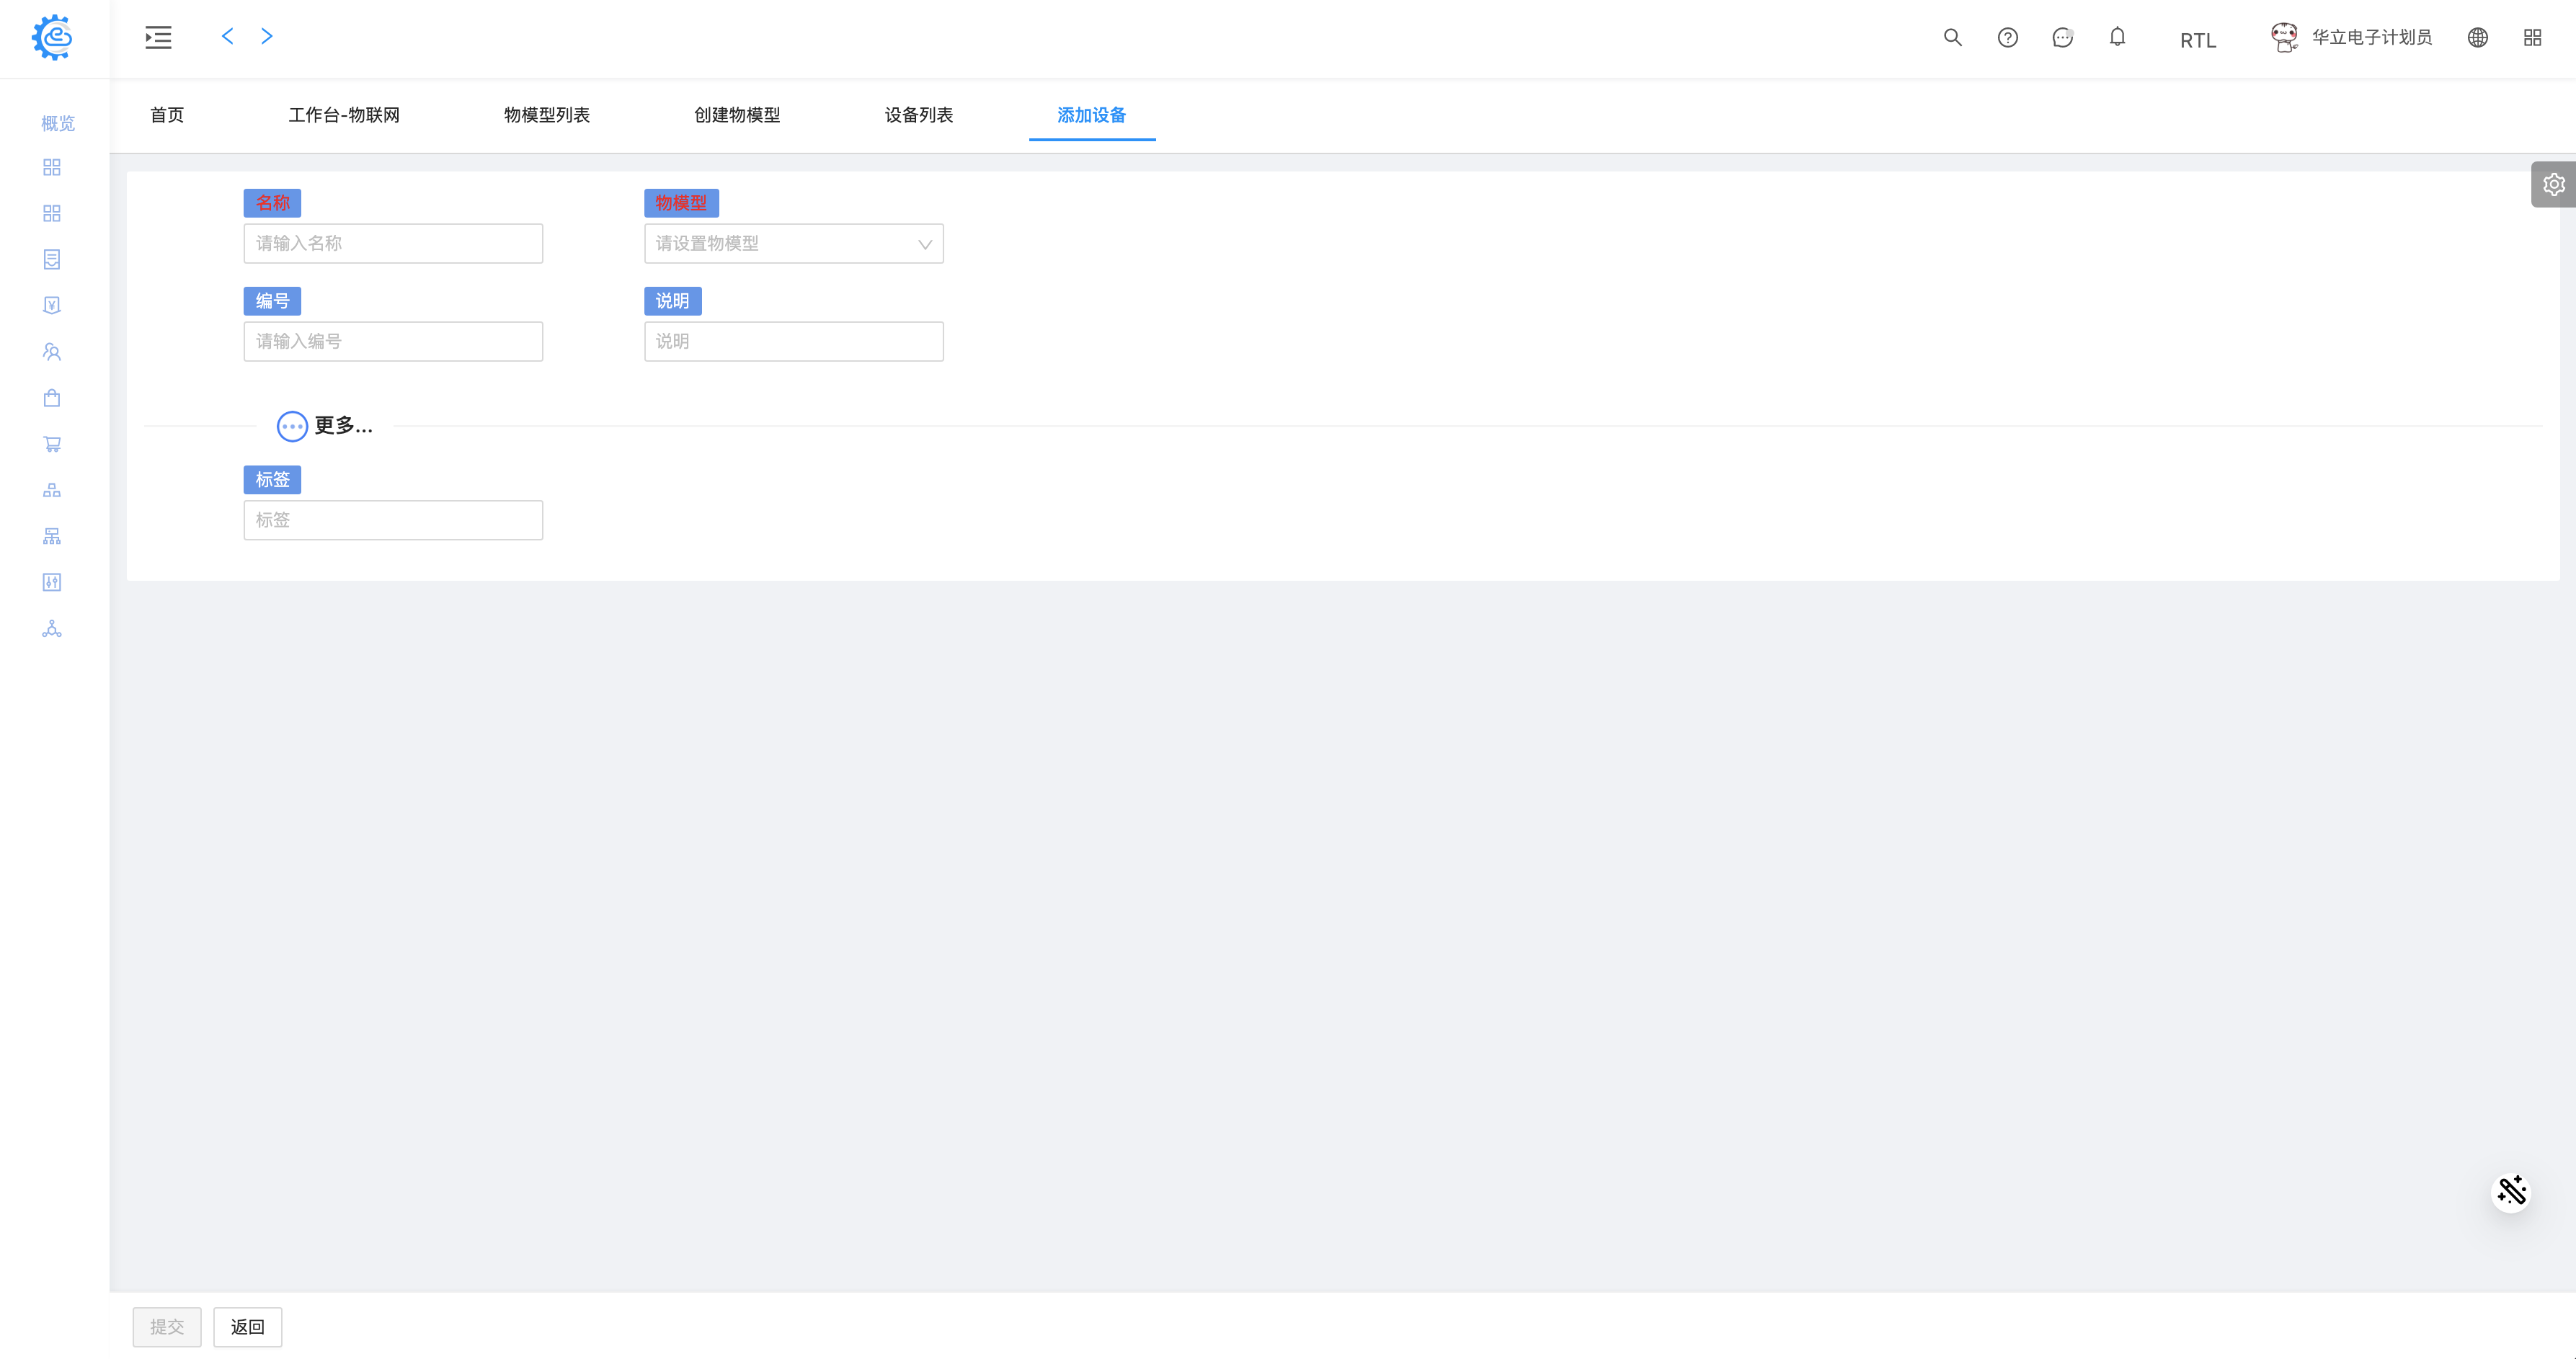Open the chat message bubble icon
This screenshot has width=2576, height=1359.
(x=2062, y=37)
